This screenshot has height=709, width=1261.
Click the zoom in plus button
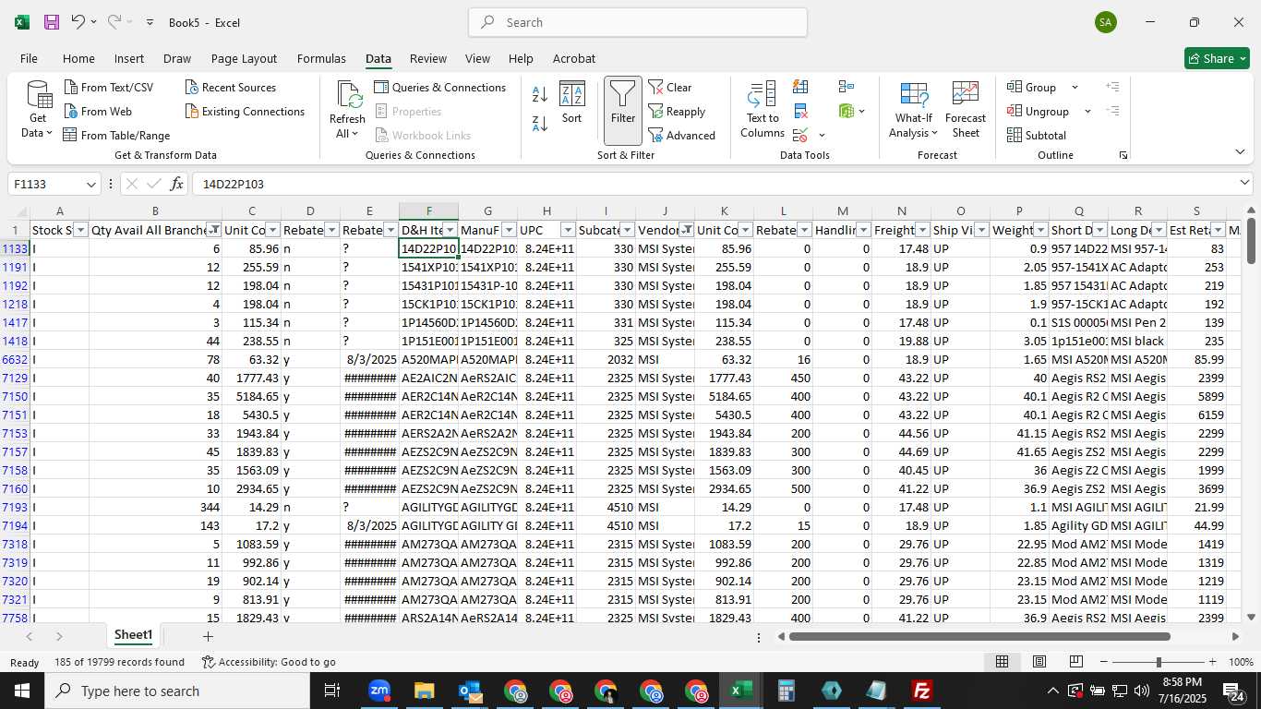[x=1212, y=662]
